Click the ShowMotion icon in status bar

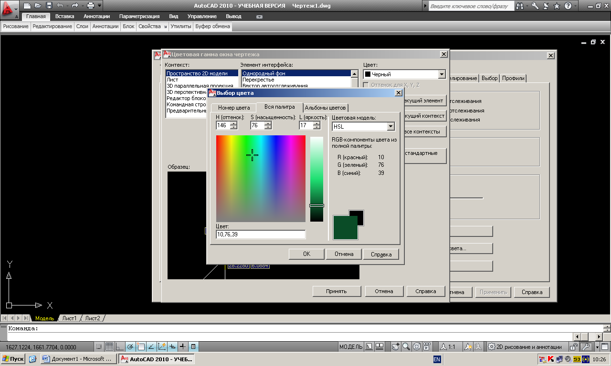pyautogui.click(x=427, y=346)
